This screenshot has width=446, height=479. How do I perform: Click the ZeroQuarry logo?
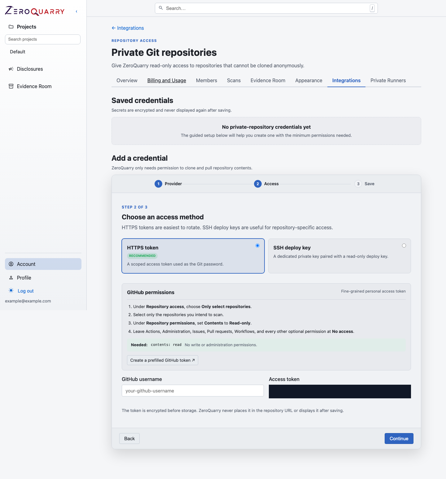35,11
